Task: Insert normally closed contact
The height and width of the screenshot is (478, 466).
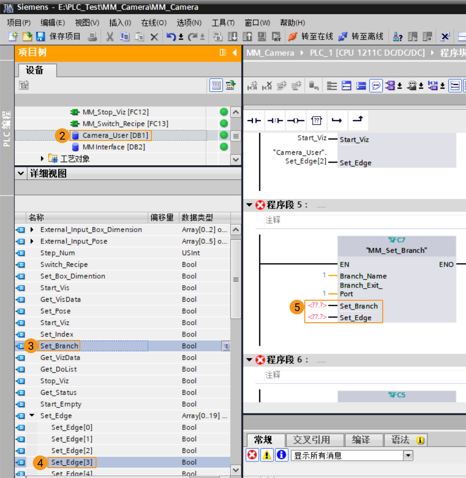Action: pyautogui.click(x=275, y=120)
